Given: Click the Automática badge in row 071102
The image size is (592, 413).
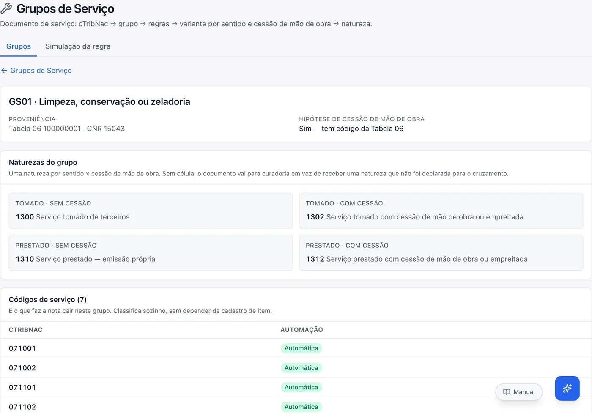Looking at the screenshot, I should pyautogui.click(x=301, y=407).
